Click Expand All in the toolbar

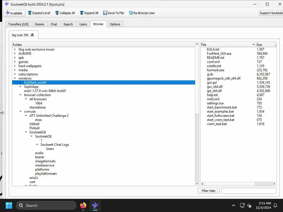(x=89, y=13)
